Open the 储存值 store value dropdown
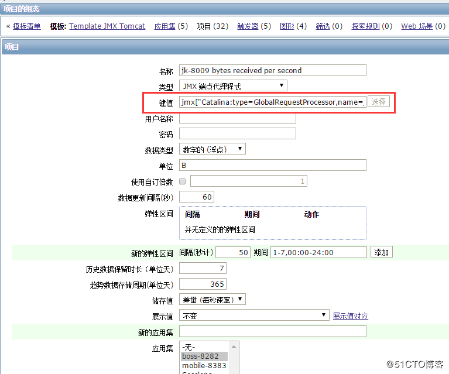This screenshot has height=374, width=449. [x=212, y=300]
